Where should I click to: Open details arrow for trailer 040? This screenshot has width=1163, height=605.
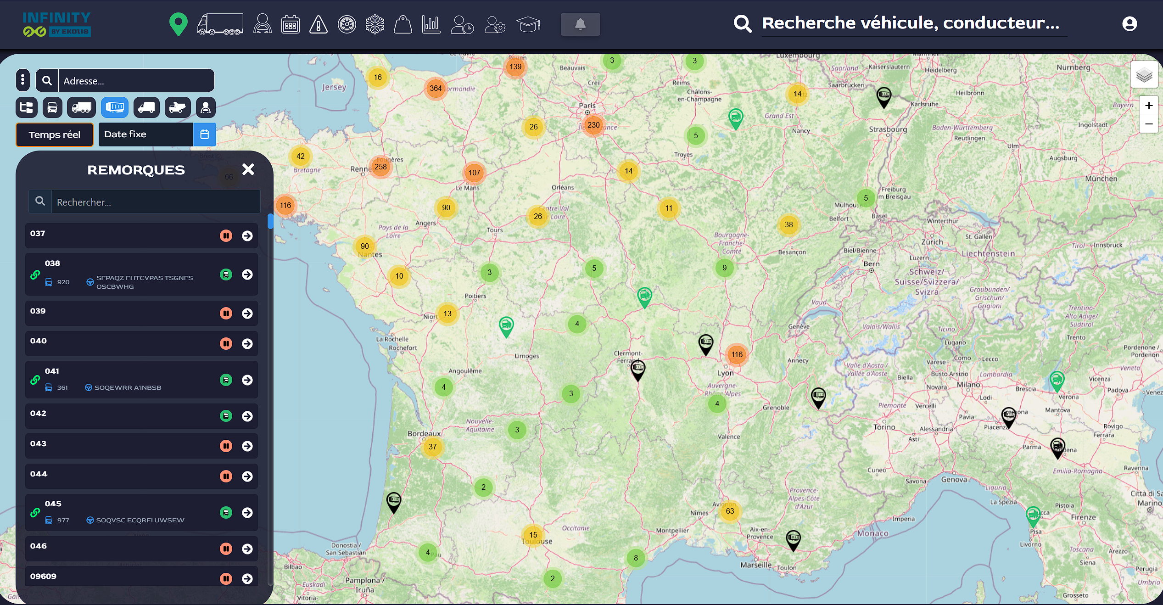pos(247,343)
